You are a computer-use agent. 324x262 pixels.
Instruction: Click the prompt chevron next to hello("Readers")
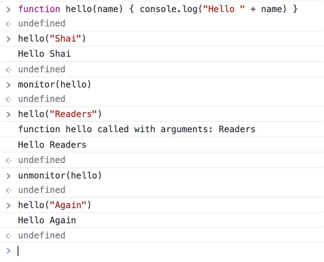pos(9,114)
